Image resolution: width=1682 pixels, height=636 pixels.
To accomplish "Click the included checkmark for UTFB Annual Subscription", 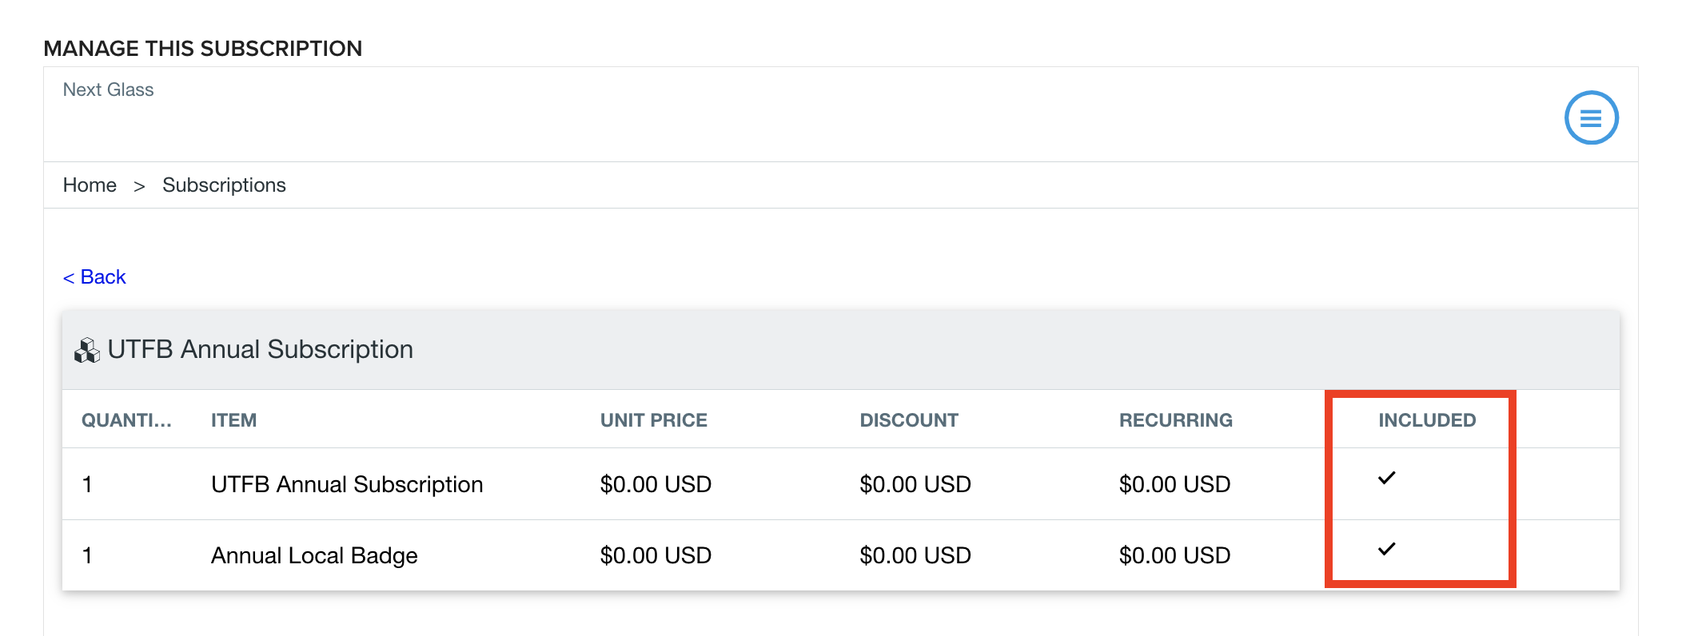I will coord(1387,478).
